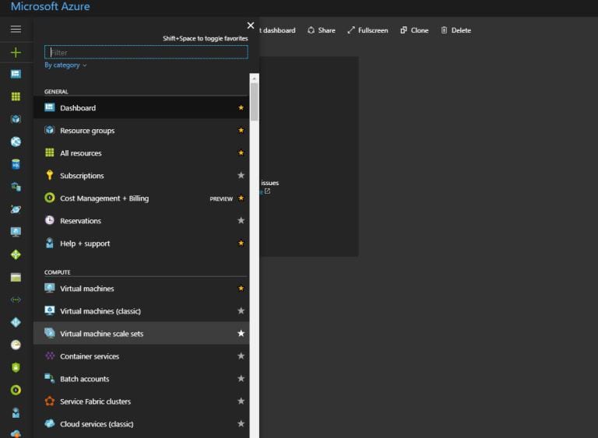
Task: Select Resource groups in services list
Action: pos(141,131)
